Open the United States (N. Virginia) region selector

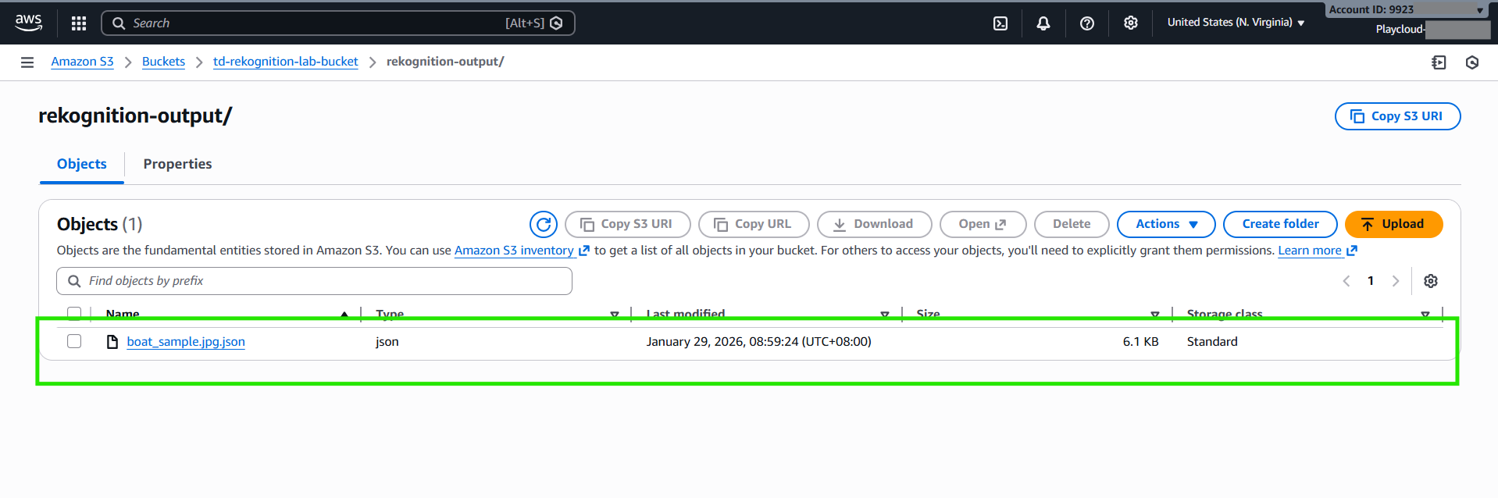pyautogui.click(x=1236, y=23)
